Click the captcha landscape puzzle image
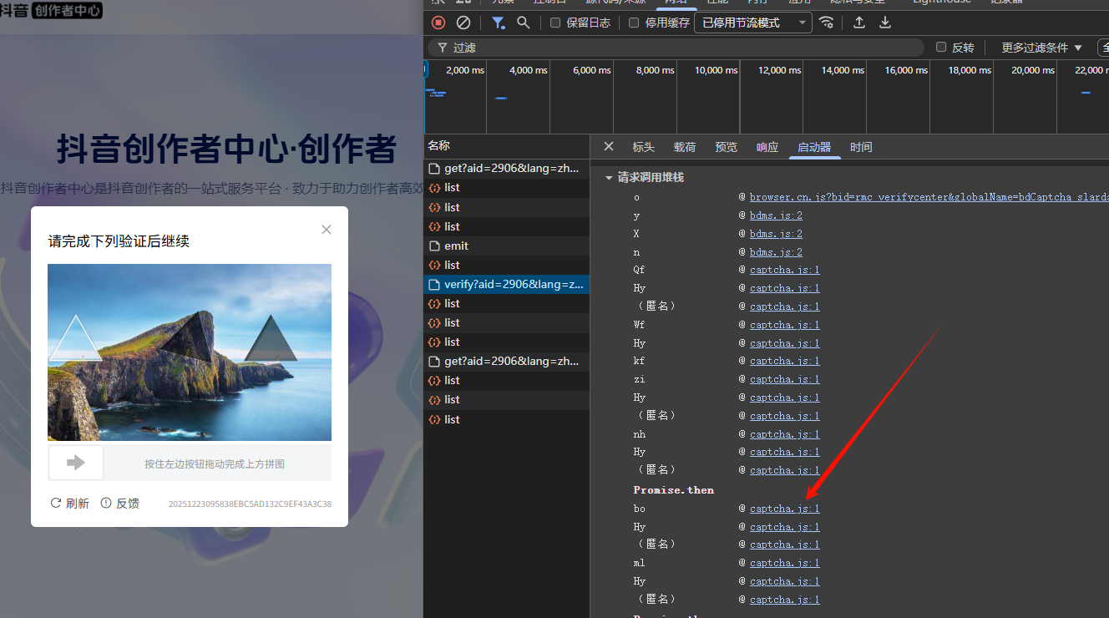 click(190, 352)
